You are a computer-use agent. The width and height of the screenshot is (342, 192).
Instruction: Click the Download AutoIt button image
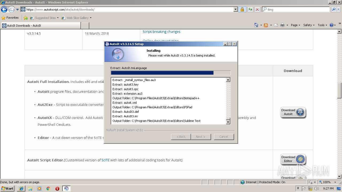(x=293, y=112)
